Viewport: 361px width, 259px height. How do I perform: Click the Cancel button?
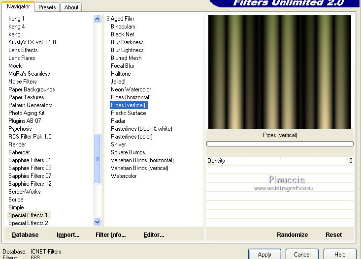click(x=302, y=255)
